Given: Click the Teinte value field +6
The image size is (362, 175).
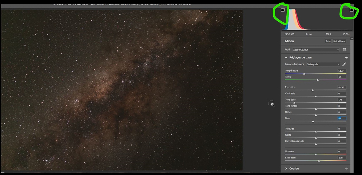Looking at the screenshot, I should pyautogui.click(x=341, y=77).
